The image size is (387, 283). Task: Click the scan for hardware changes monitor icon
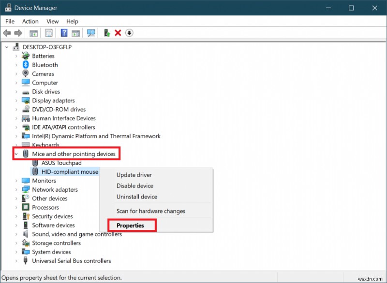91,33
